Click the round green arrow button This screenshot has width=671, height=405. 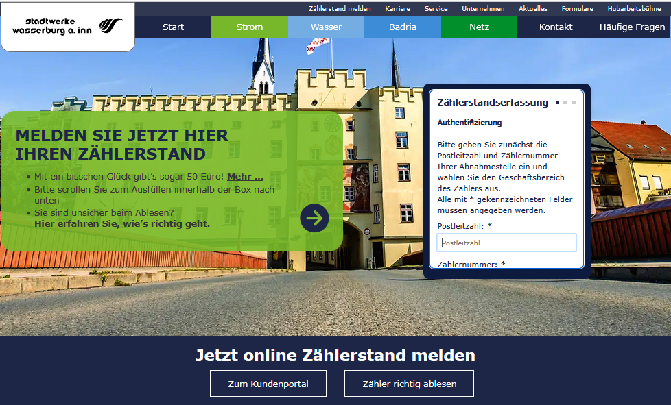[314, 218]
